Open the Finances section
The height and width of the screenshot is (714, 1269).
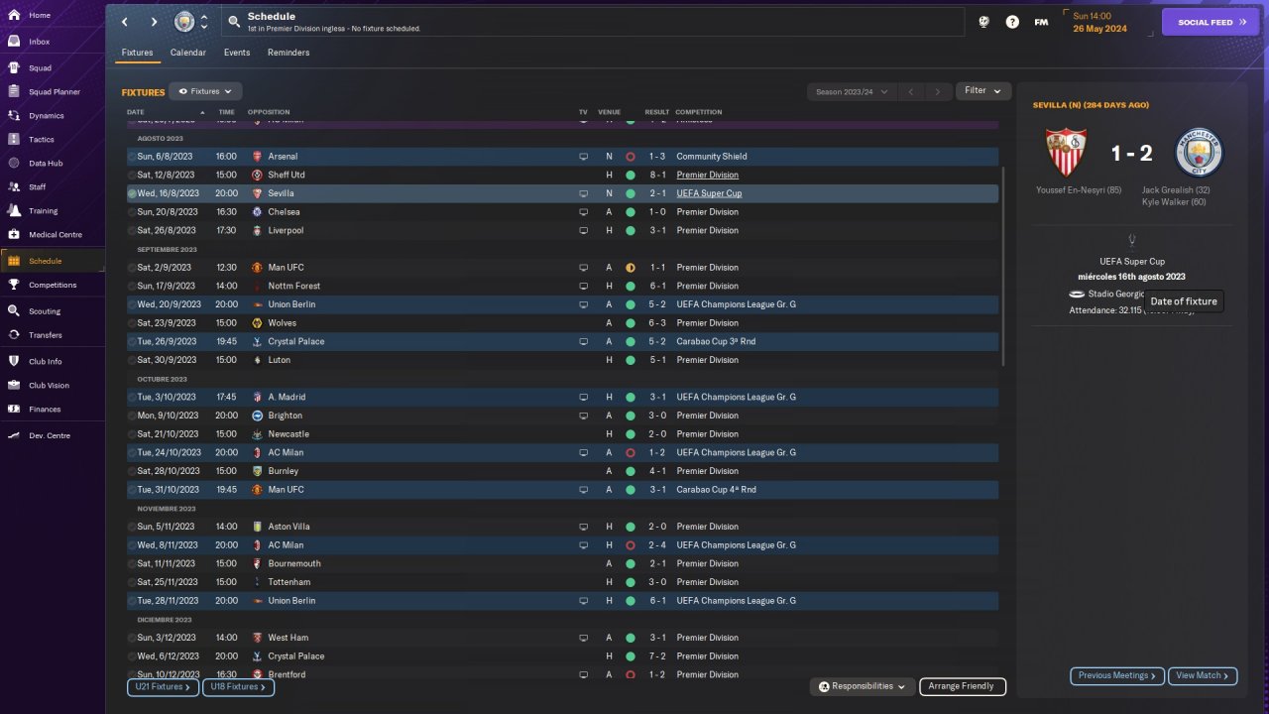coord(53,410)
